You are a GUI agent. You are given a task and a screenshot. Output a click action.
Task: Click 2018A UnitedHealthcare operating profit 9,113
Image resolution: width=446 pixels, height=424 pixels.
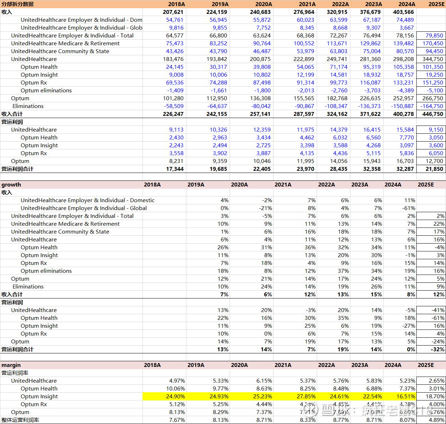click(x=176, y=130)
